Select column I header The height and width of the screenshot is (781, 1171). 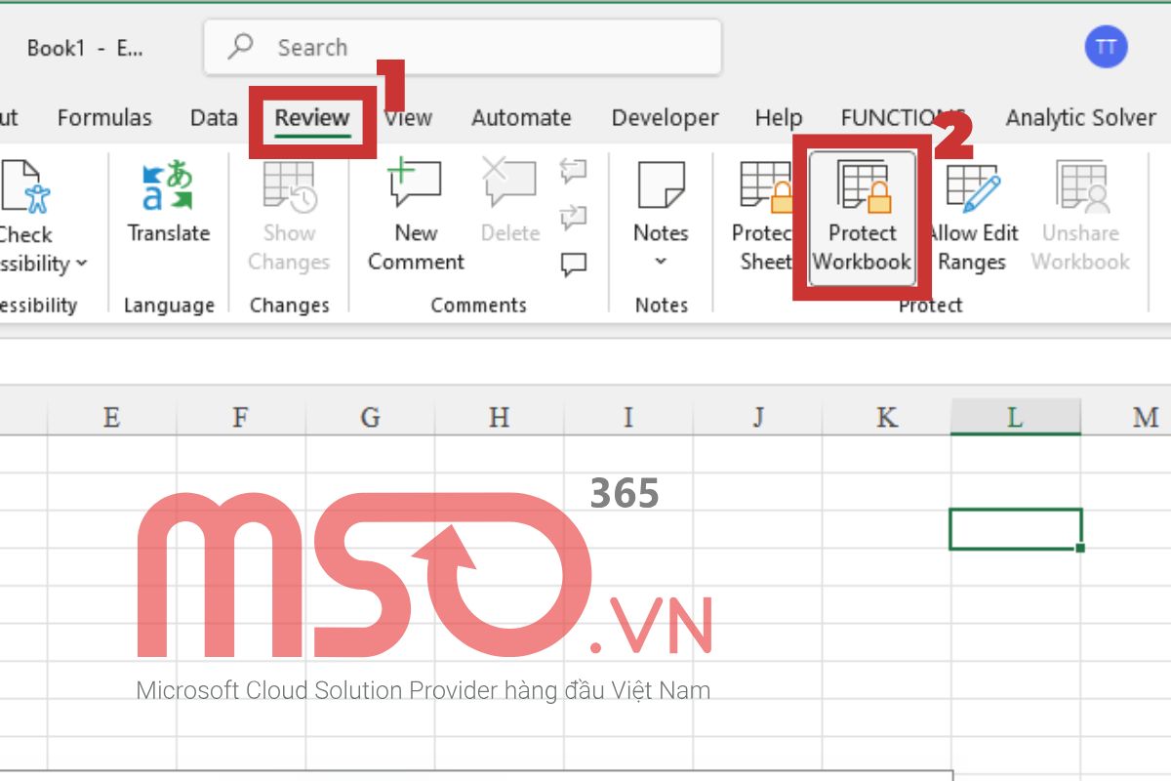click(x=627, y=418)
